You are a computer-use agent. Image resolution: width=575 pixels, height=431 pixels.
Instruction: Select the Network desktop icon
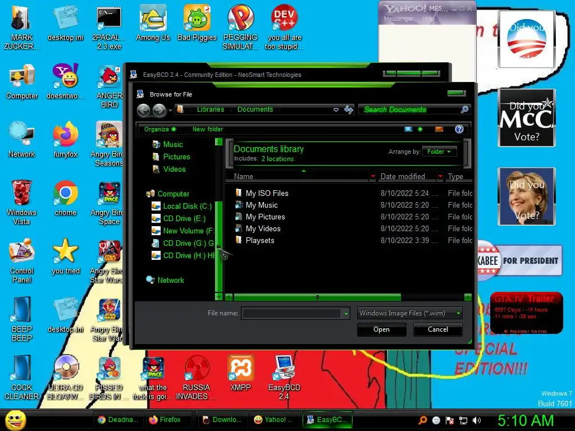[22, 140]
